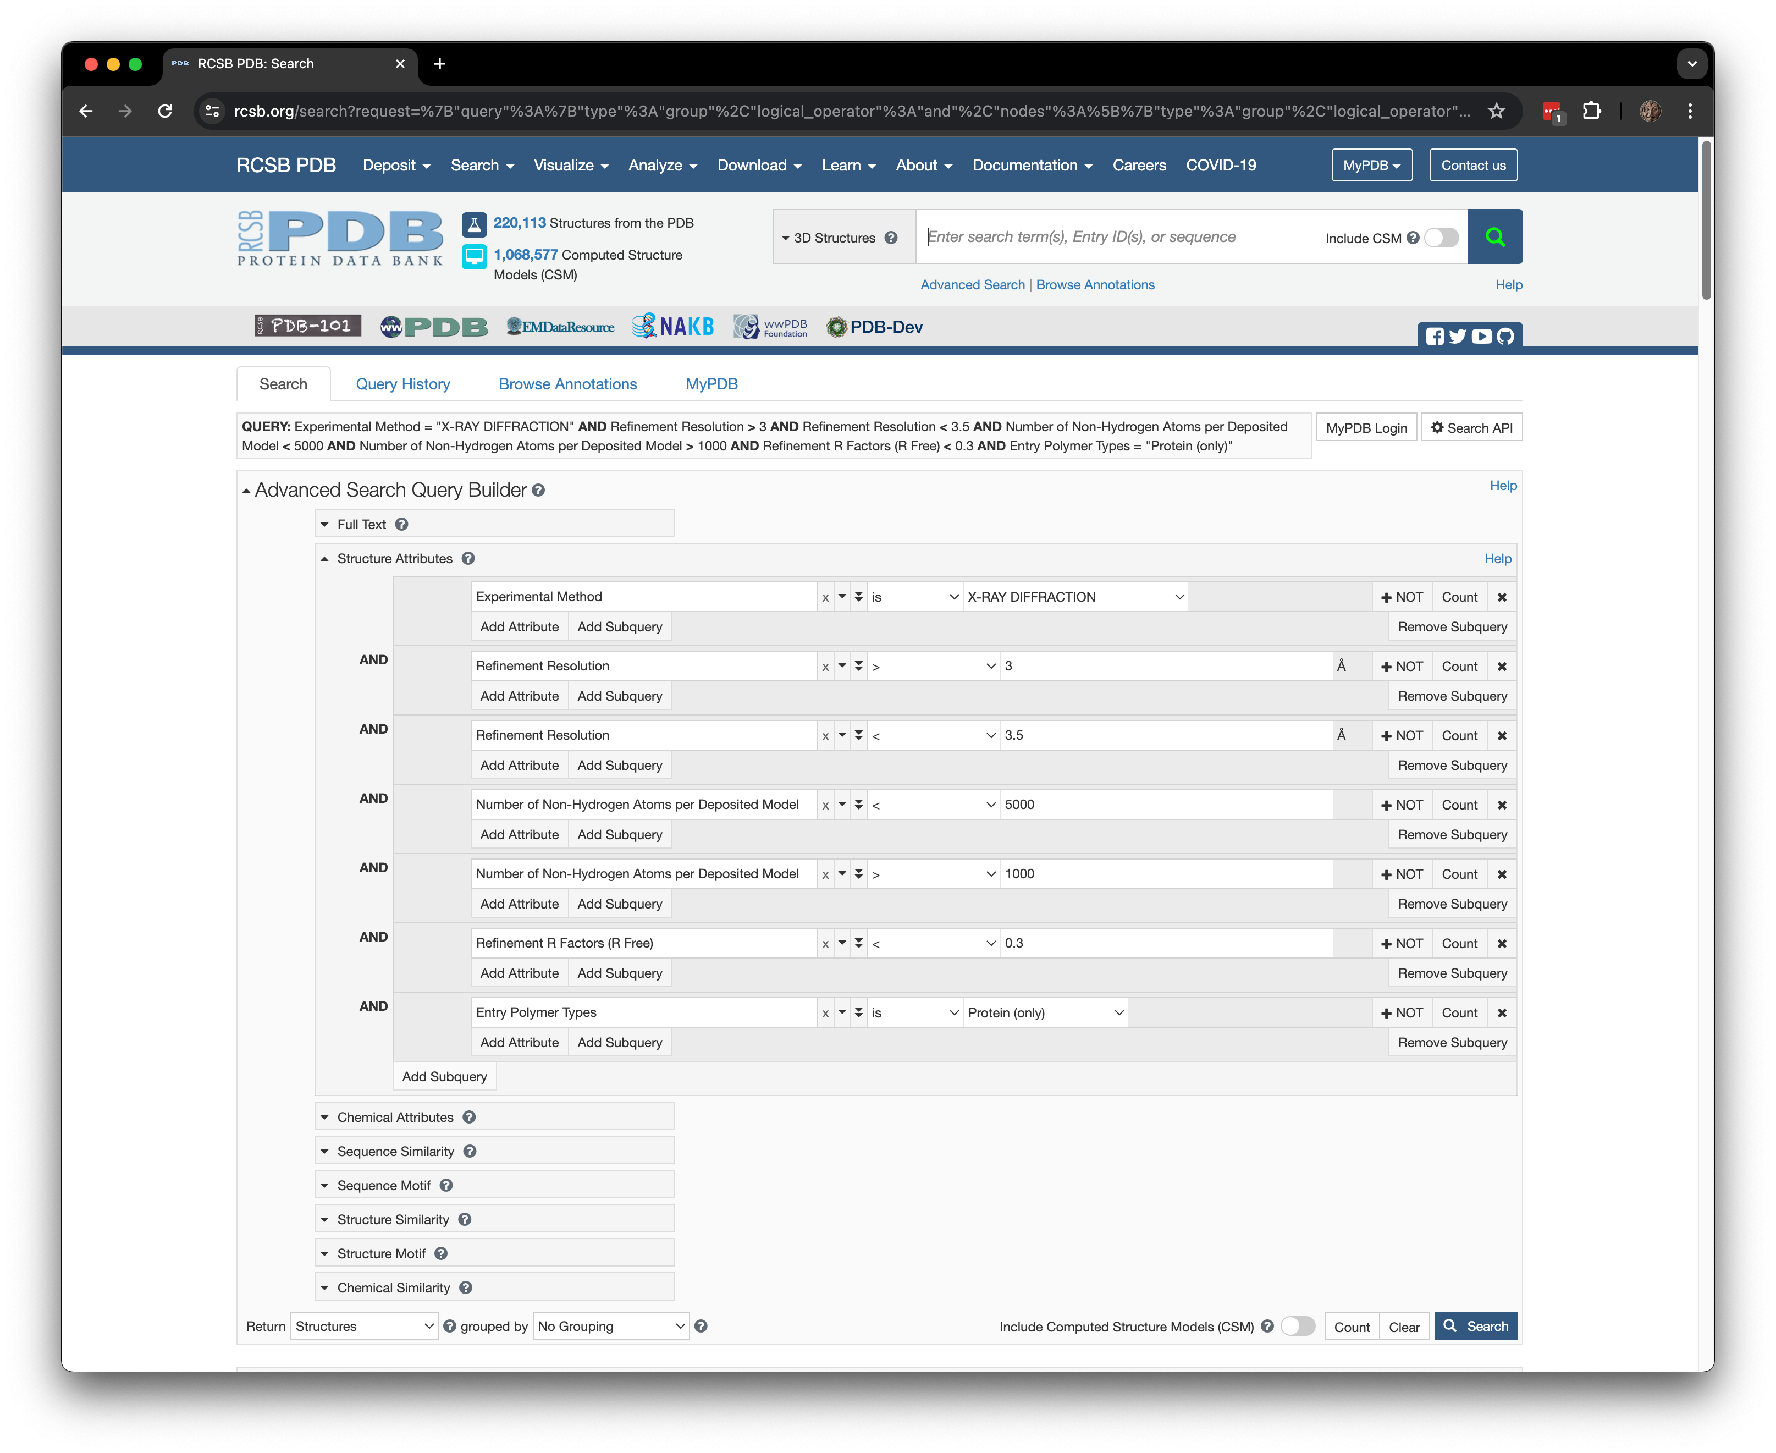Open the X-RAY DIFFRACTION value dropdown
The image size is (1776, 1453).
click(1074, 597)
